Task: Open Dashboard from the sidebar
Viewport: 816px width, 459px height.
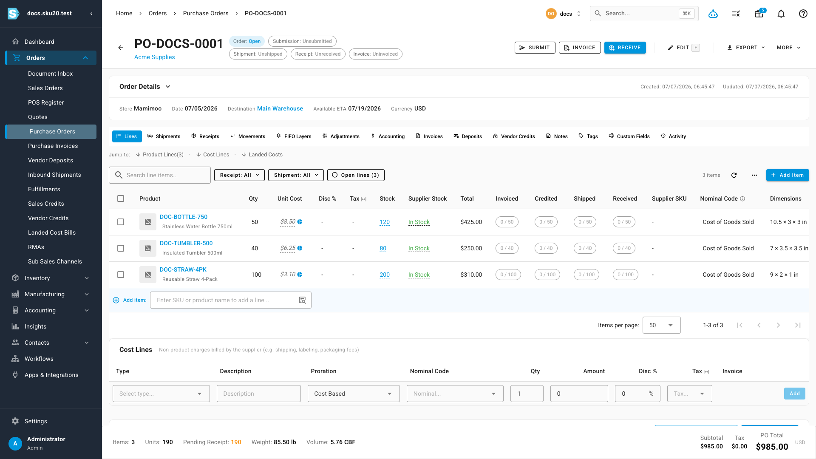Action: tap(51, 42)
